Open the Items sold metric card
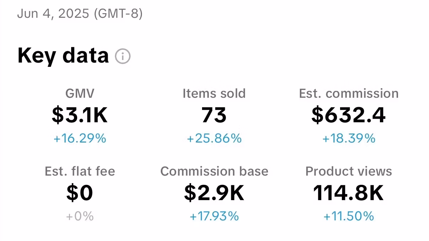Image resolution: width=429 pixels, height=241 pixels. (214, 115)
